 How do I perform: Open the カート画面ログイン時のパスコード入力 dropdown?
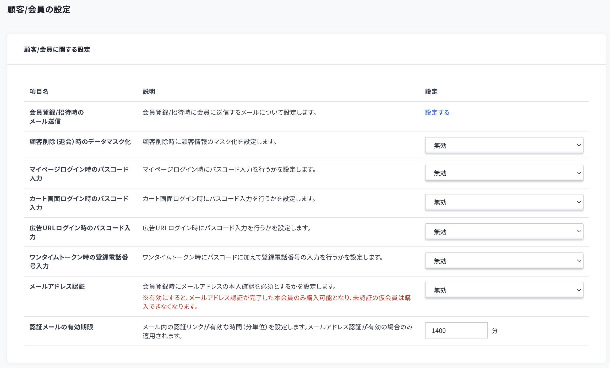point(504,202)
